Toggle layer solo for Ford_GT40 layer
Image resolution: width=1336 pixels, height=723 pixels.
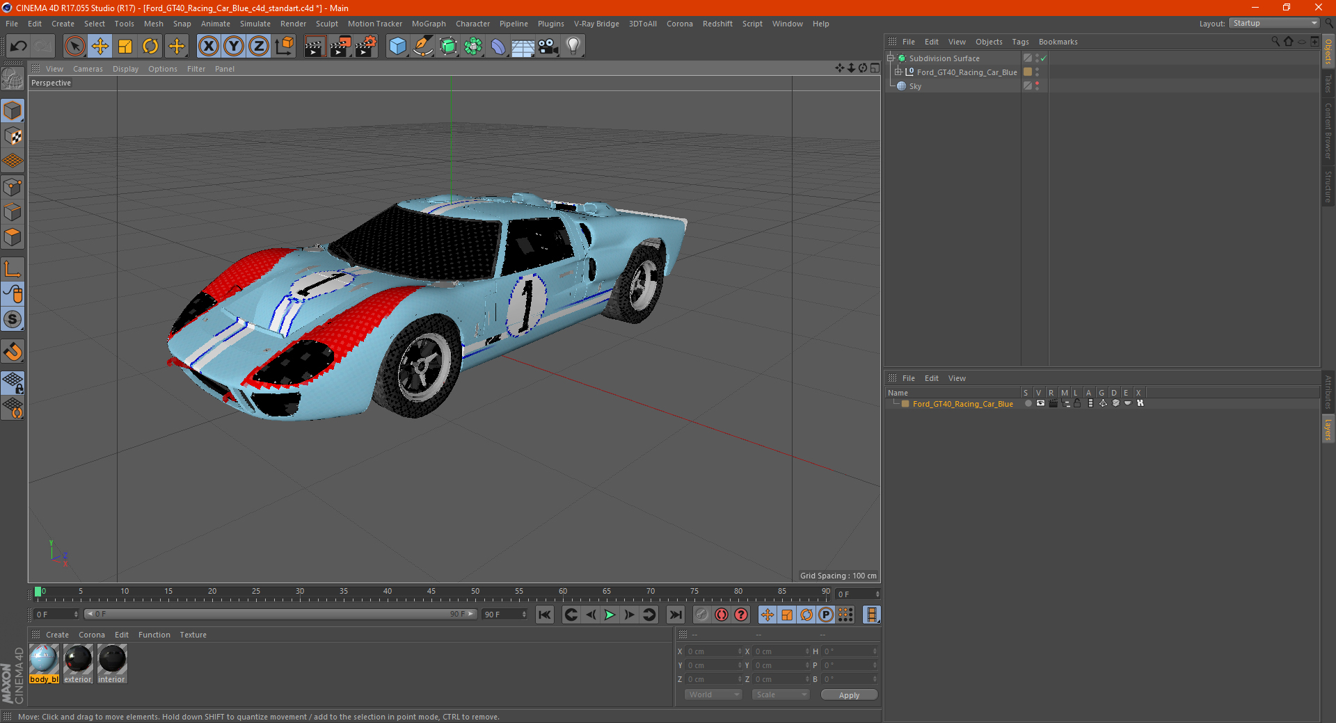pos(1028,403)
